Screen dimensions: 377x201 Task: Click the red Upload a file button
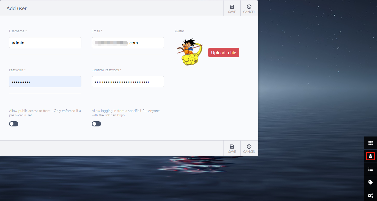point(224,53)
